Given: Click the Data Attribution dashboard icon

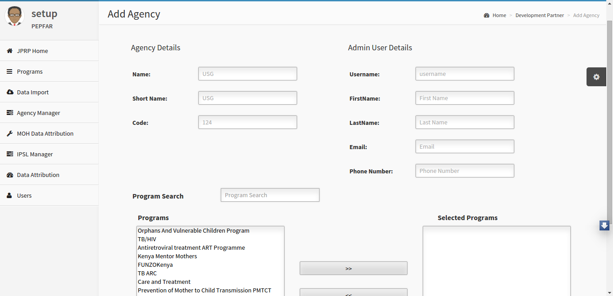Looking at the screenshot, I should pos(10,175).
